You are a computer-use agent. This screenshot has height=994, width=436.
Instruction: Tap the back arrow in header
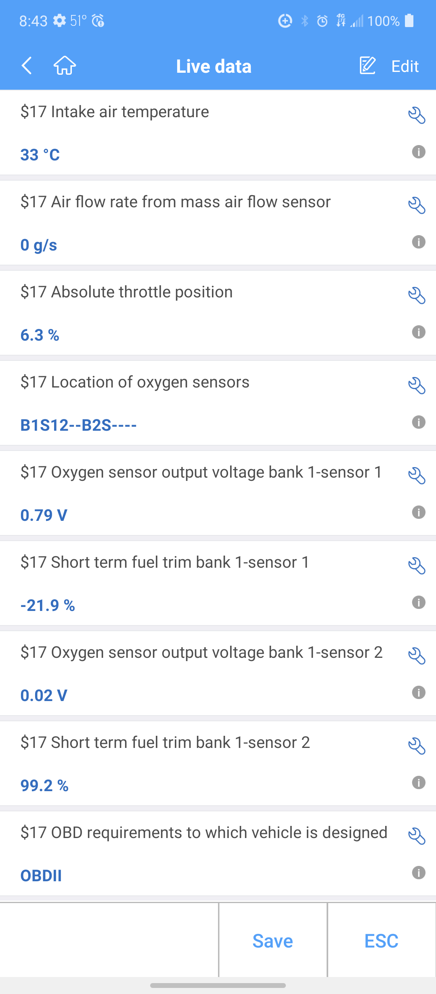tap(27, 66)
